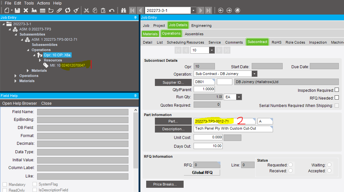This screenshot has width=344, height=192.
Task: Paste with the clipboard icon
Action: click(x=103, y=10)
